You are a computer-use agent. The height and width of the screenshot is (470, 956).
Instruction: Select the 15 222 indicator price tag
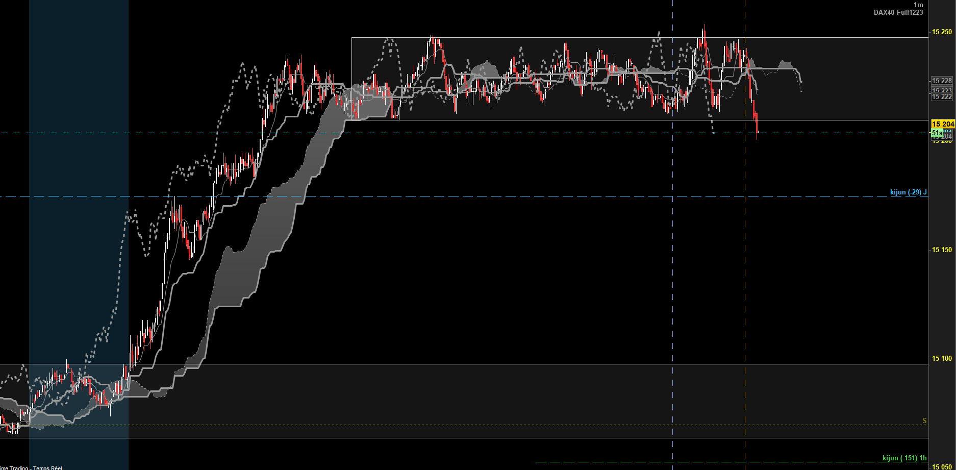click(942, 96)
